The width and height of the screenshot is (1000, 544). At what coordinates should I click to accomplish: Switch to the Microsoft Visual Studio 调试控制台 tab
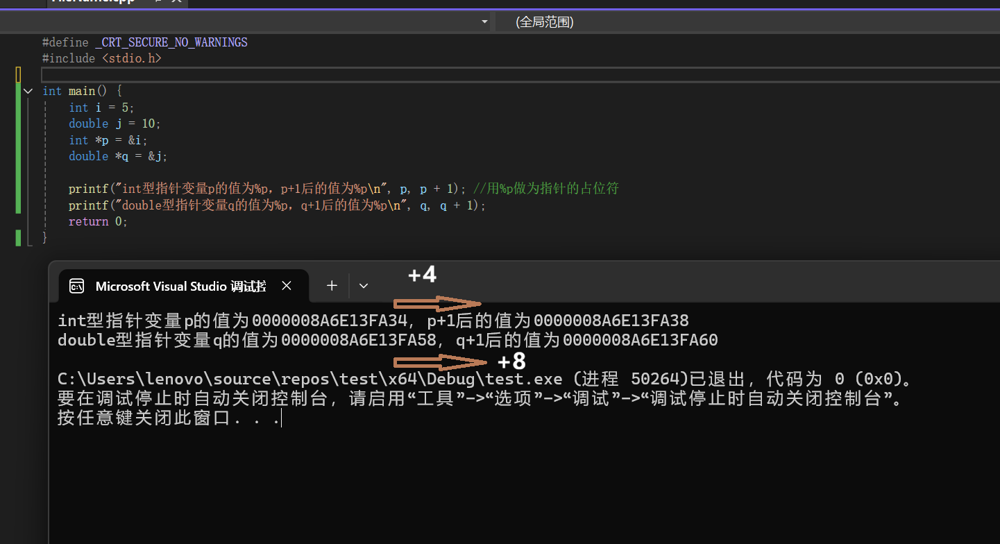[180, 285]
